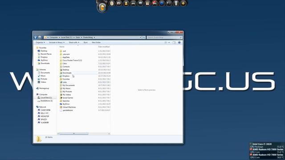Open the Organize dropdown menu
Image resolution: width=285 pixels, height=160 pixels.
click(40, 43)
